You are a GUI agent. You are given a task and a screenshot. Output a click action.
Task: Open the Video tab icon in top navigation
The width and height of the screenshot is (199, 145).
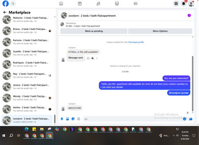[x=80, y=4]
